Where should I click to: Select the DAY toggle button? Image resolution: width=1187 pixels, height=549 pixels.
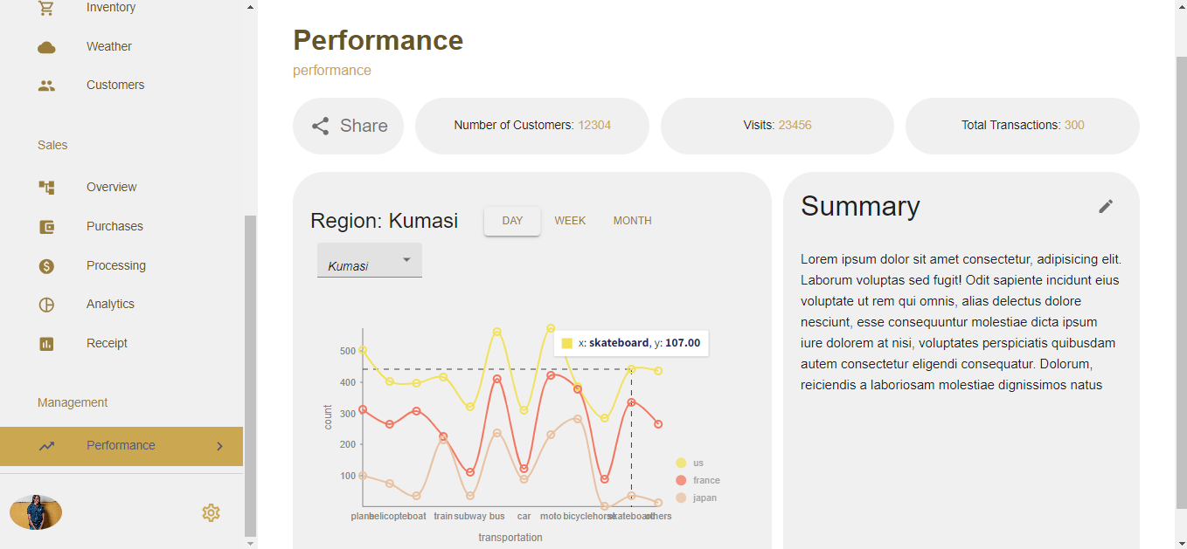coord(512,221)
